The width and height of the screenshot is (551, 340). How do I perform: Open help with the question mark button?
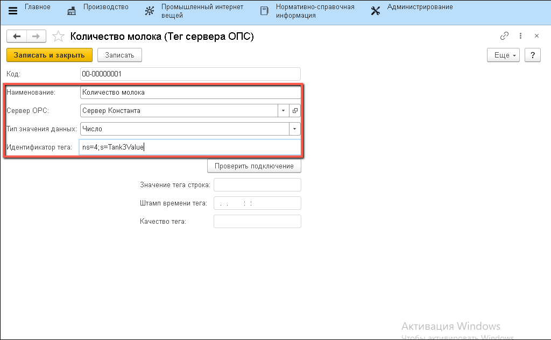pos(532,55)
